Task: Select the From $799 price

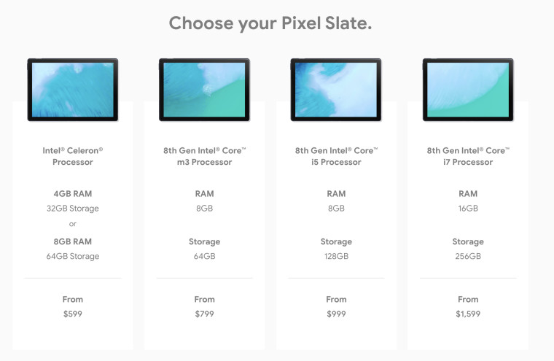Action: point(205,306)
